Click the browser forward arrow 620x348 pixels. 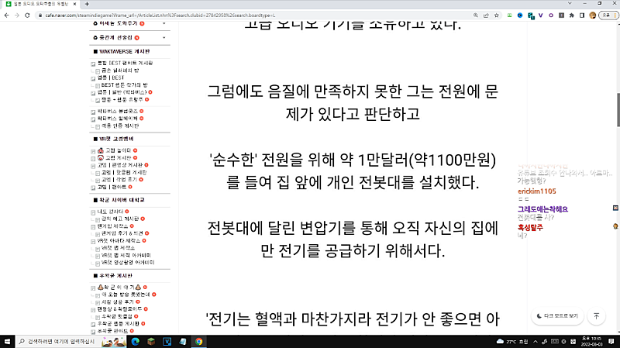tap(17, 16)
